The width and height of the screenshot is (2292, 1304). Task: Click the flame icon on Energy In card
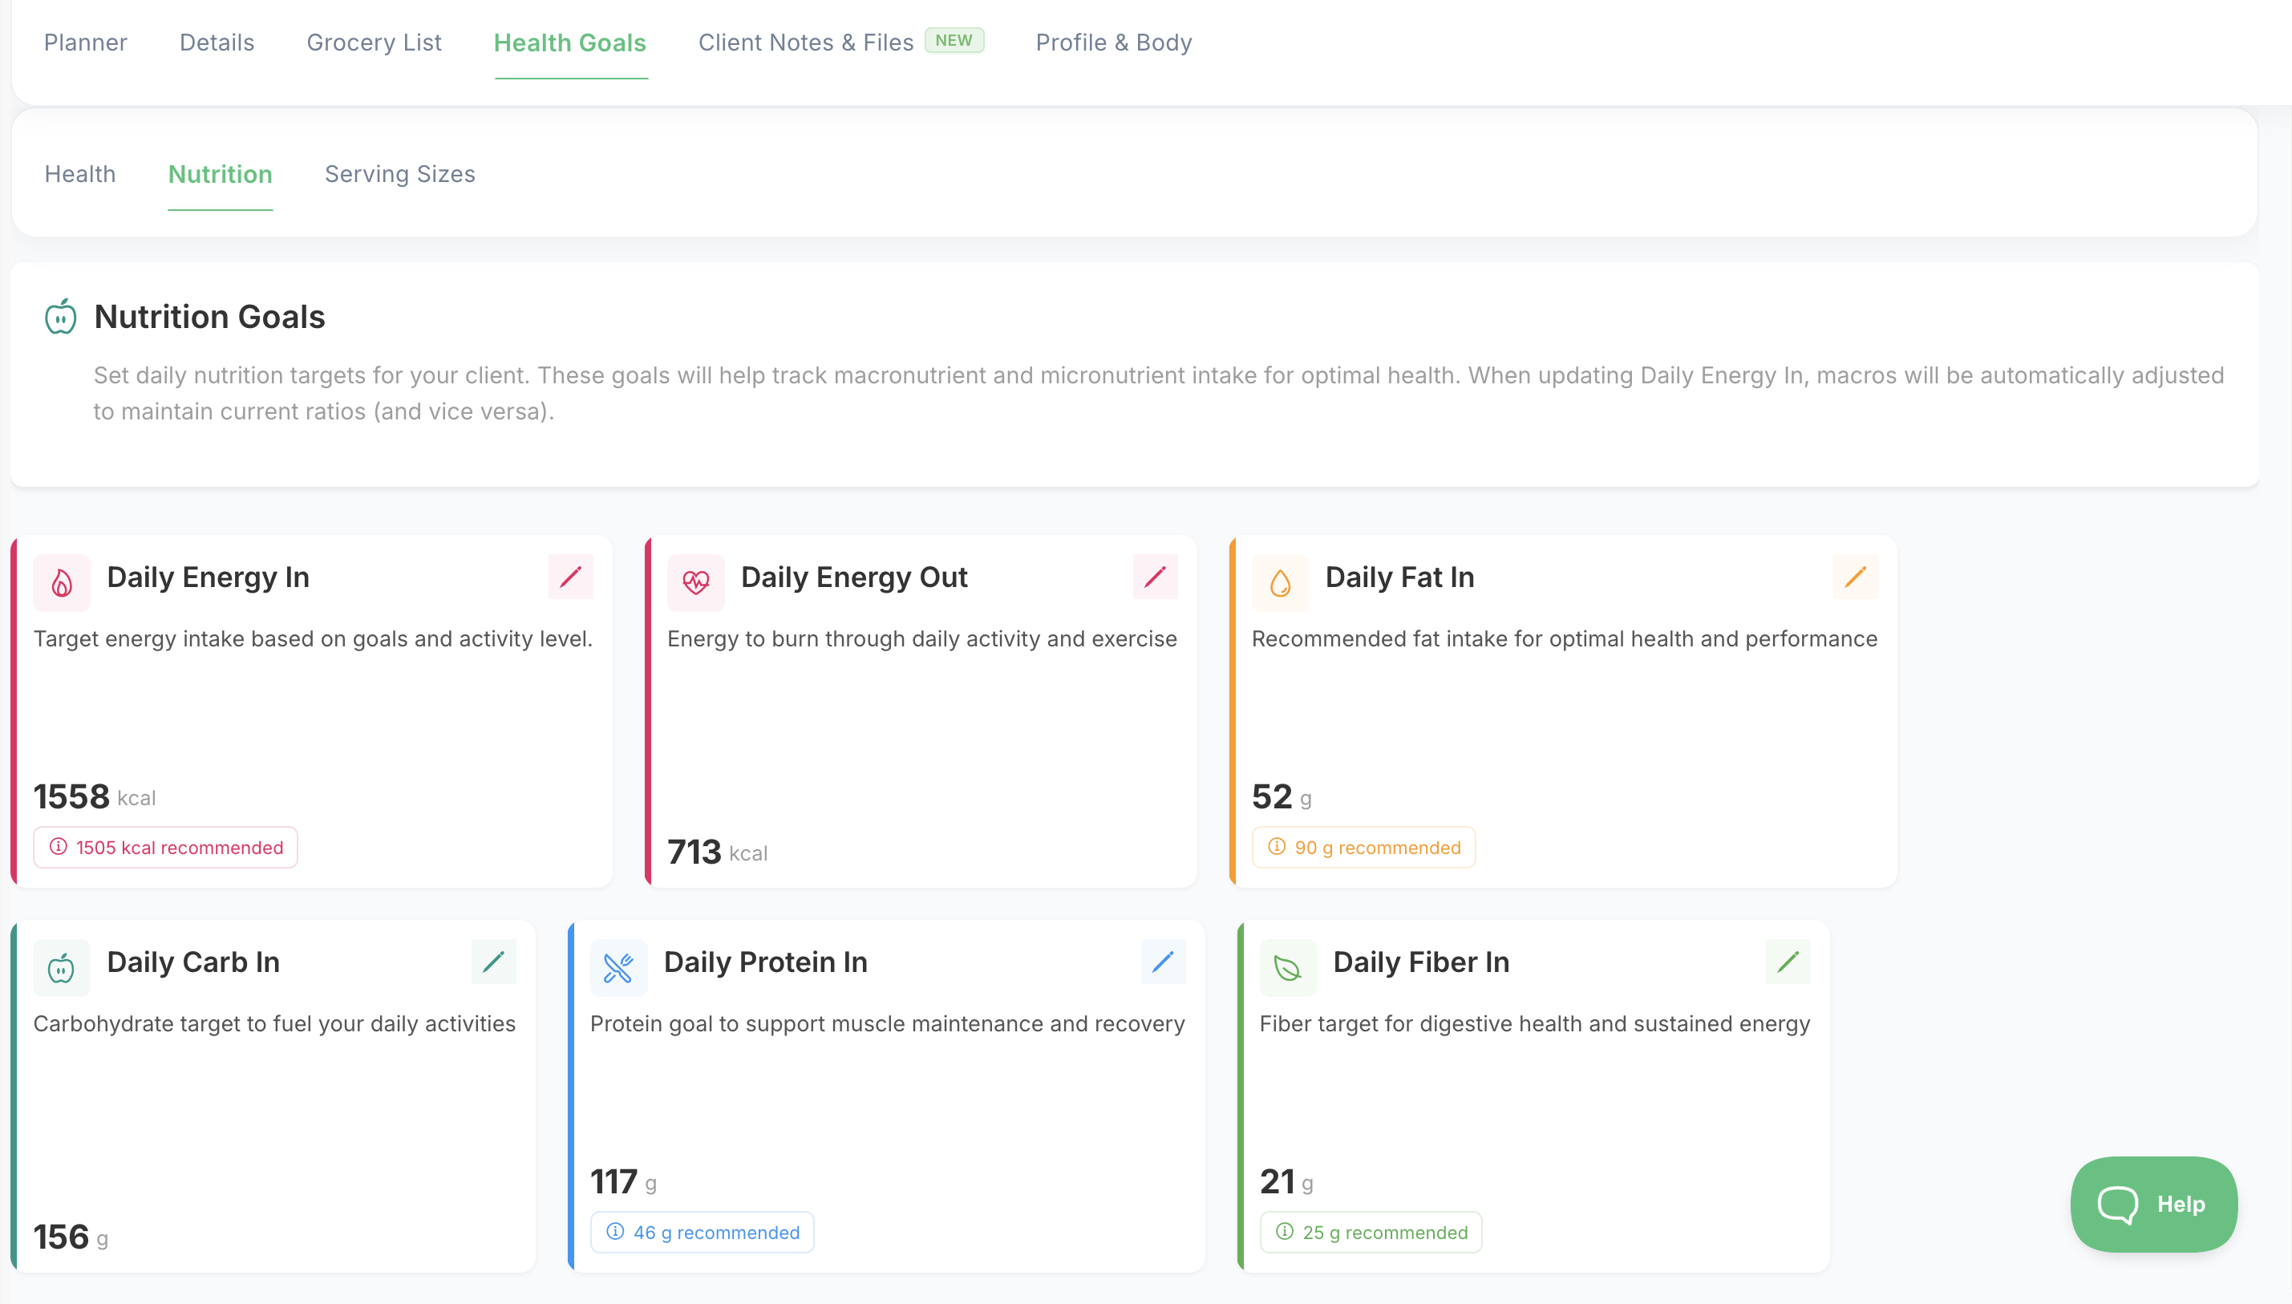click(x=62, y=583)
